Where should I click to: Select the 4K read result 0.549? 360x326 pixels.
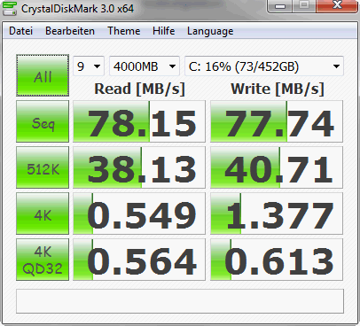click(x=139, y=213)
